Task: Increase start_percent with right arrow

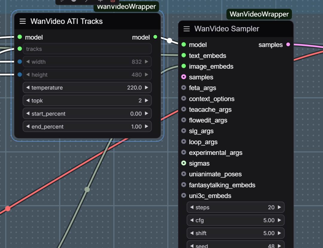Action: click(147, 113)
